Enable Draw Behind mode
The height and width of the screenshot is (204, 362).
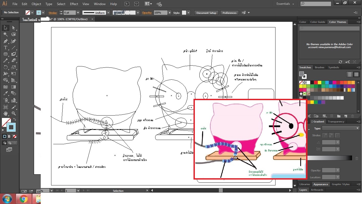[10, 143]
